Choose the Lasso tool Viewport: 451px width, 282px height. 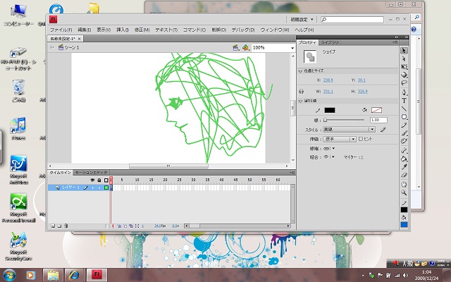[x=404, y=82]
